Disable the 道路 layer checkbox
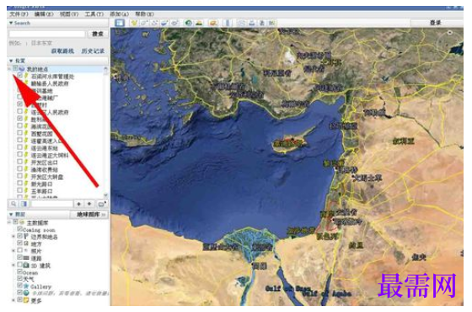Image resolution: width=472 pixels, height=312 pixels. (20, 257)
